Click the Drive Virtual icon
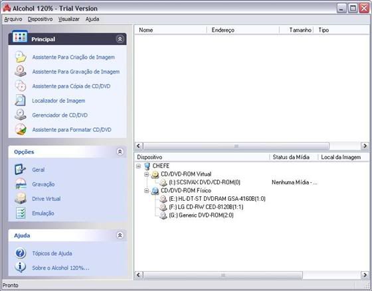The height and width of the screenshot is (291, 372). point(21,198)
